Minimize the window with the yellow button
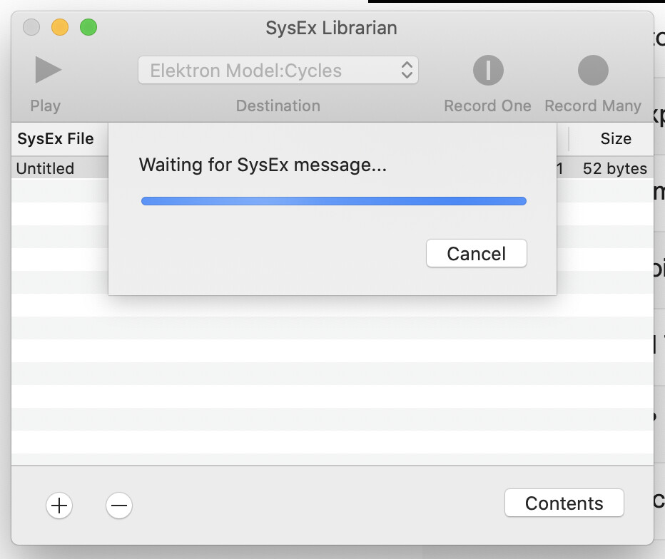The image size is (665, 559). pos(60,28)
